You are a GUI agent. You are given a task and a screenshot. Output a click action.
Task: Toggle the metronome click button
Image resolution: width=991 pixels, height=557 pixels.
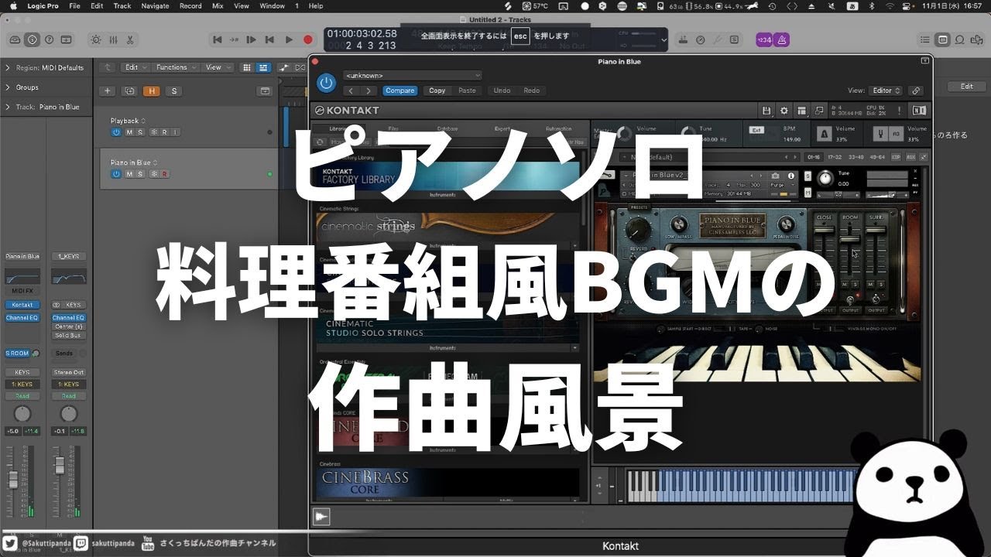click(780, 39)
